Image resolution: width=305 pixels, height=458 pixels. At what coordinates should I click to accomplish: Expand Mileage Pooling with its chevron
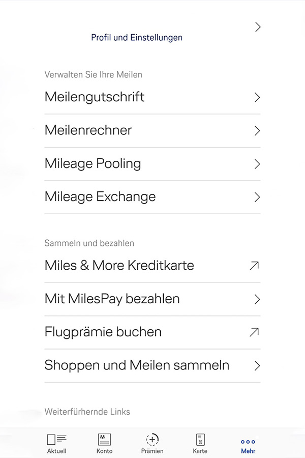coord(257,164)
